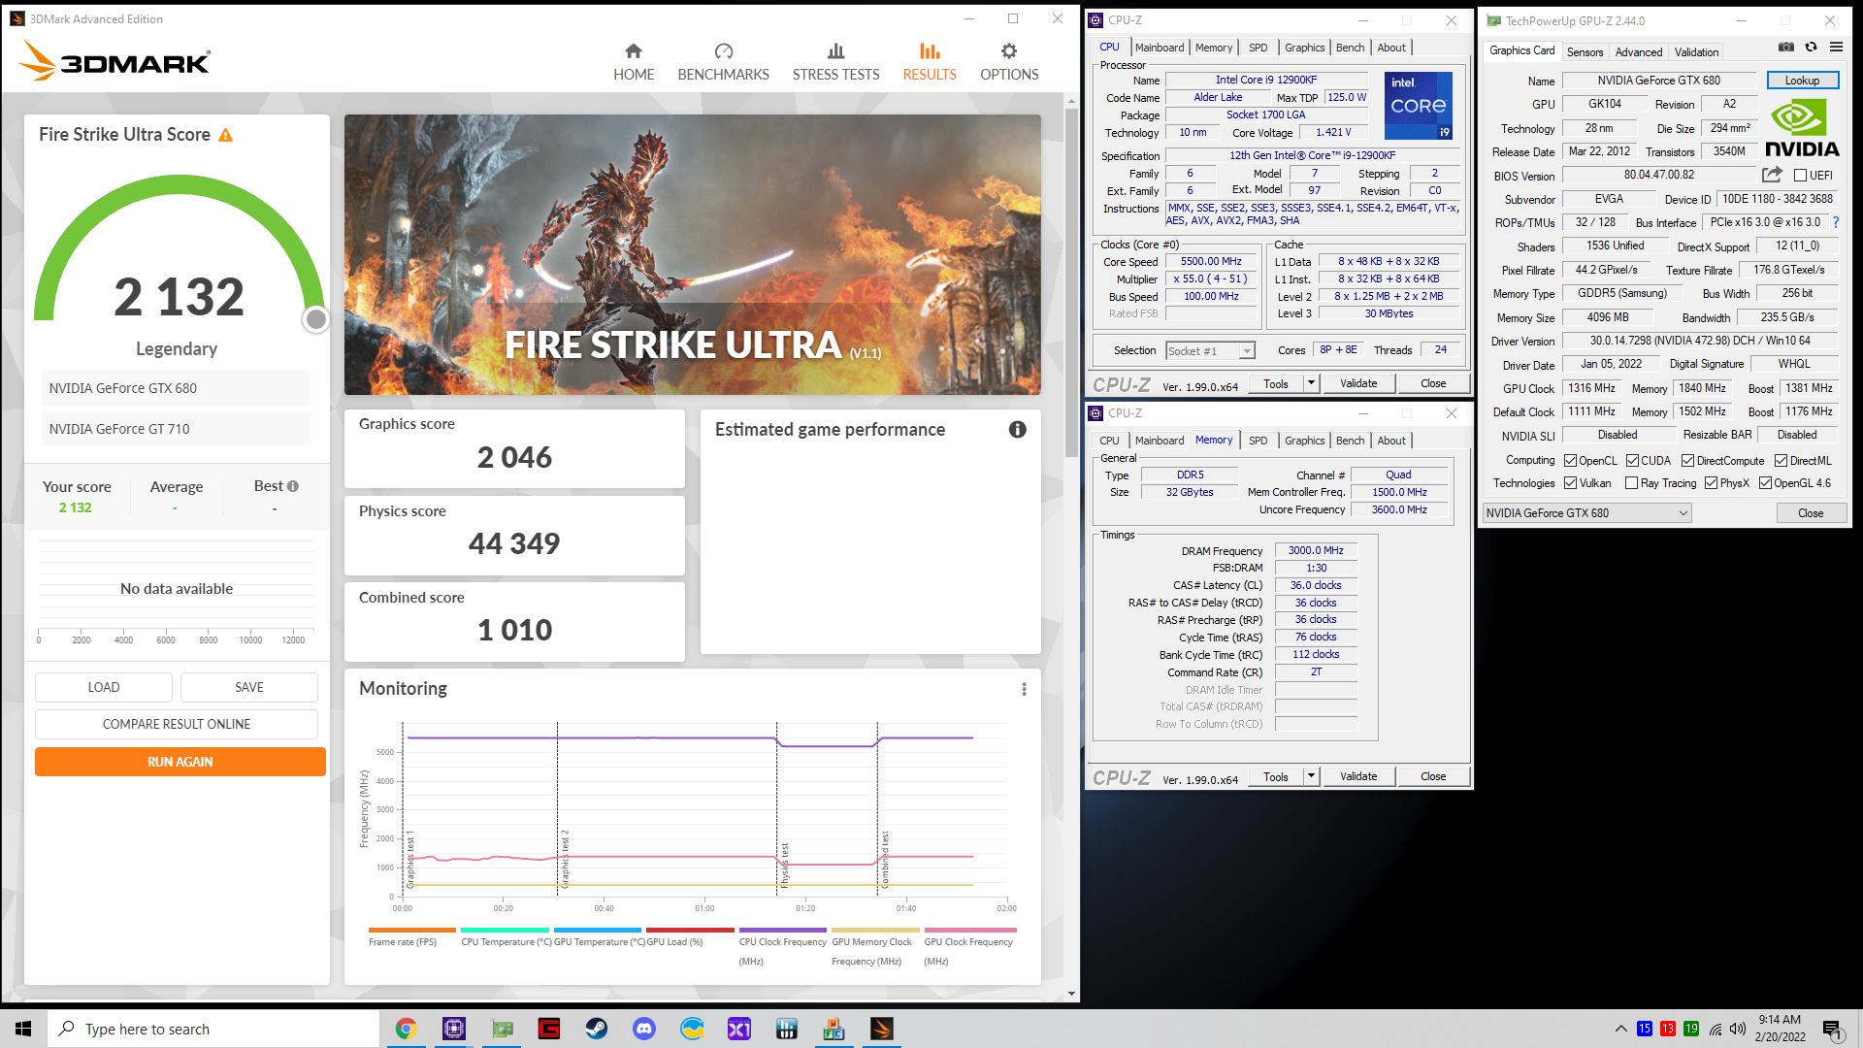The image size is (1863, 1048).
Task: Click Validate in the upper CPU-Z window
Action: (1358, 383)
